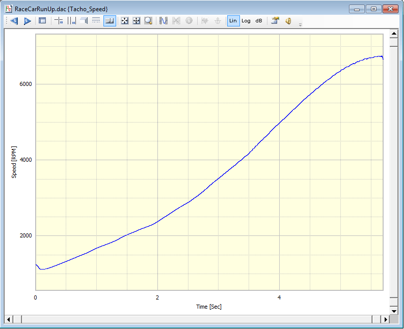Click the autoscale expand arrows icon
The height and width of the screenshot is (329, 404).
124,21
